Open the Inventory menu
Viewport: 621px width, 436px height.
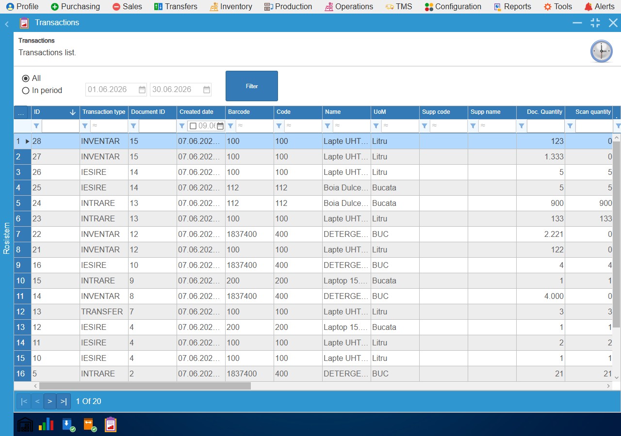tap(231, 6)
